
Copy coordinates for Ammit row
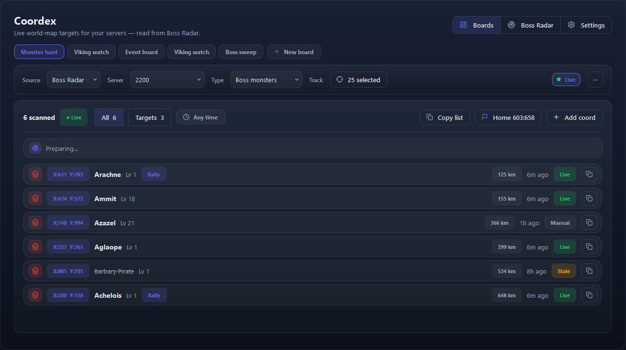pyautogui.click(x=589, y=199)
